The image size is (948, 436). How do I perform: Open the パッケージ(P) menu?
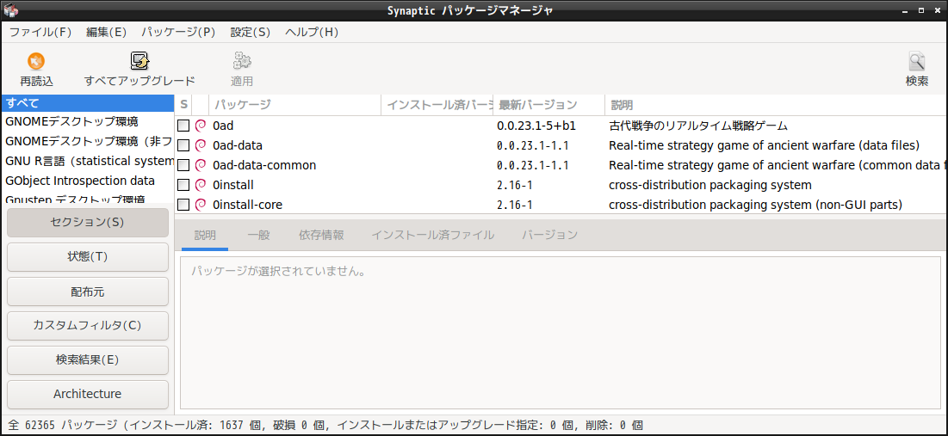(178, 33)
